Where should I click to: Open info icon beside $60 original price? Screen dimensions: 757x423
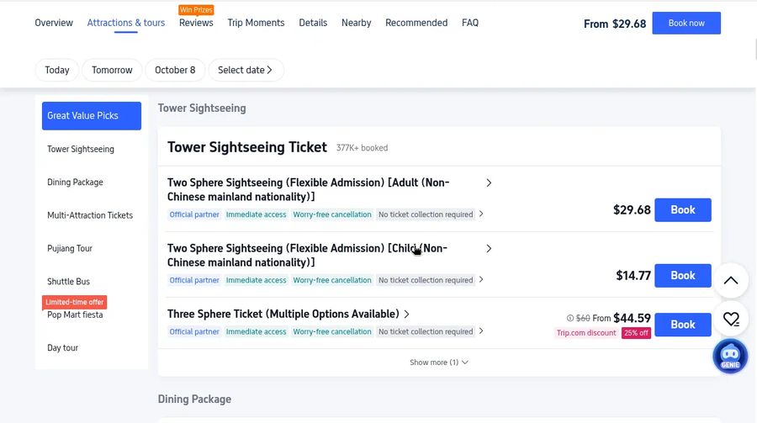pyautogui.click(x=570, y=318)
